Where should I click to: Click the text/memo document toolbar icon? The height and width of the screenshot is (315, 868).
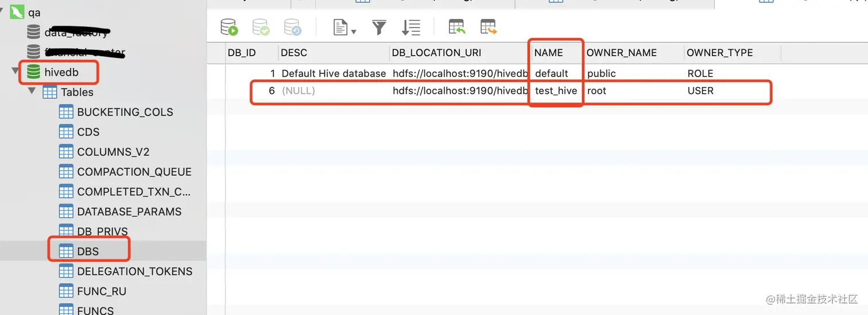tap(340, 27)
